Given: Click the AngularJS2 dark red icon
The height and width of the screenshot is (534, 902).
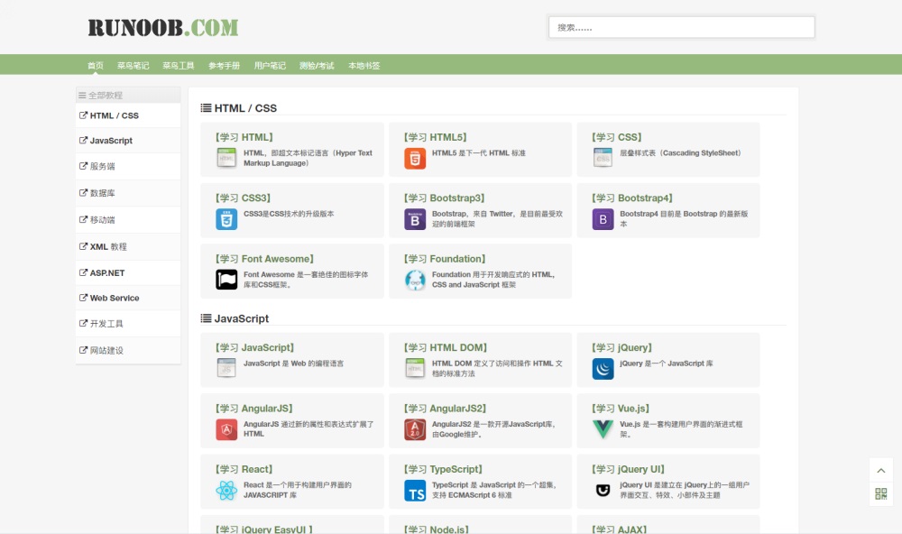Looking at the screenshot, I should [415, 430].
